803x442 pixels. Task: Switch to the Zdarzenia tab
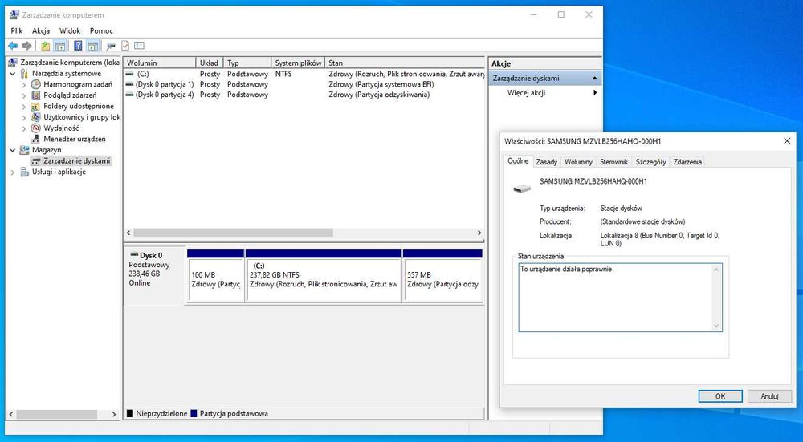(x=687, y=162)
